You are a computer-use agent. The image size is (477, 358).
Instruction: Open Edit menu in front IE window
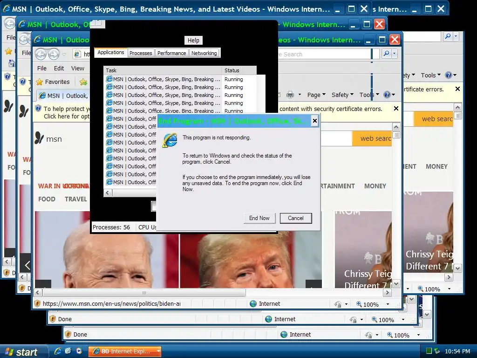coord(59,68)
